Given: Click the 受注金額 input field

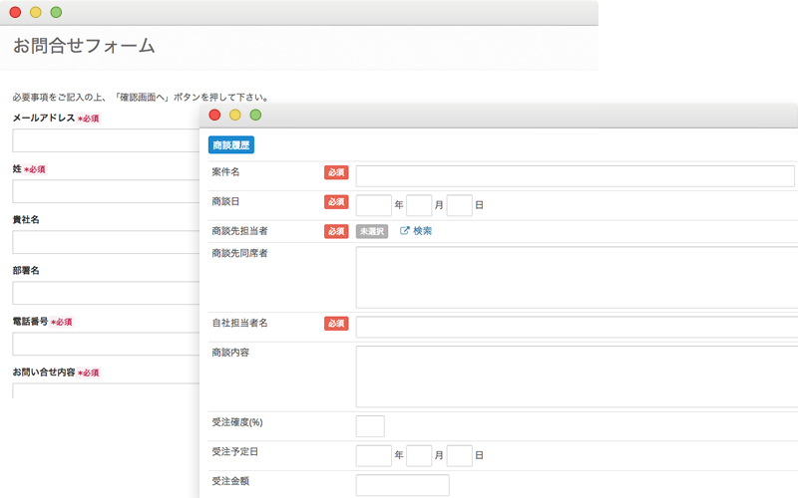Looking at the screenshot, I should coord(403,485).
